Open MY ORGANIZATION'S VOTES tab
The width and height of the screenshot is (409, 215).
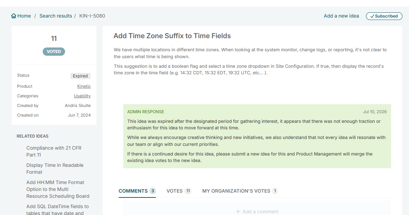coord(240,191)
